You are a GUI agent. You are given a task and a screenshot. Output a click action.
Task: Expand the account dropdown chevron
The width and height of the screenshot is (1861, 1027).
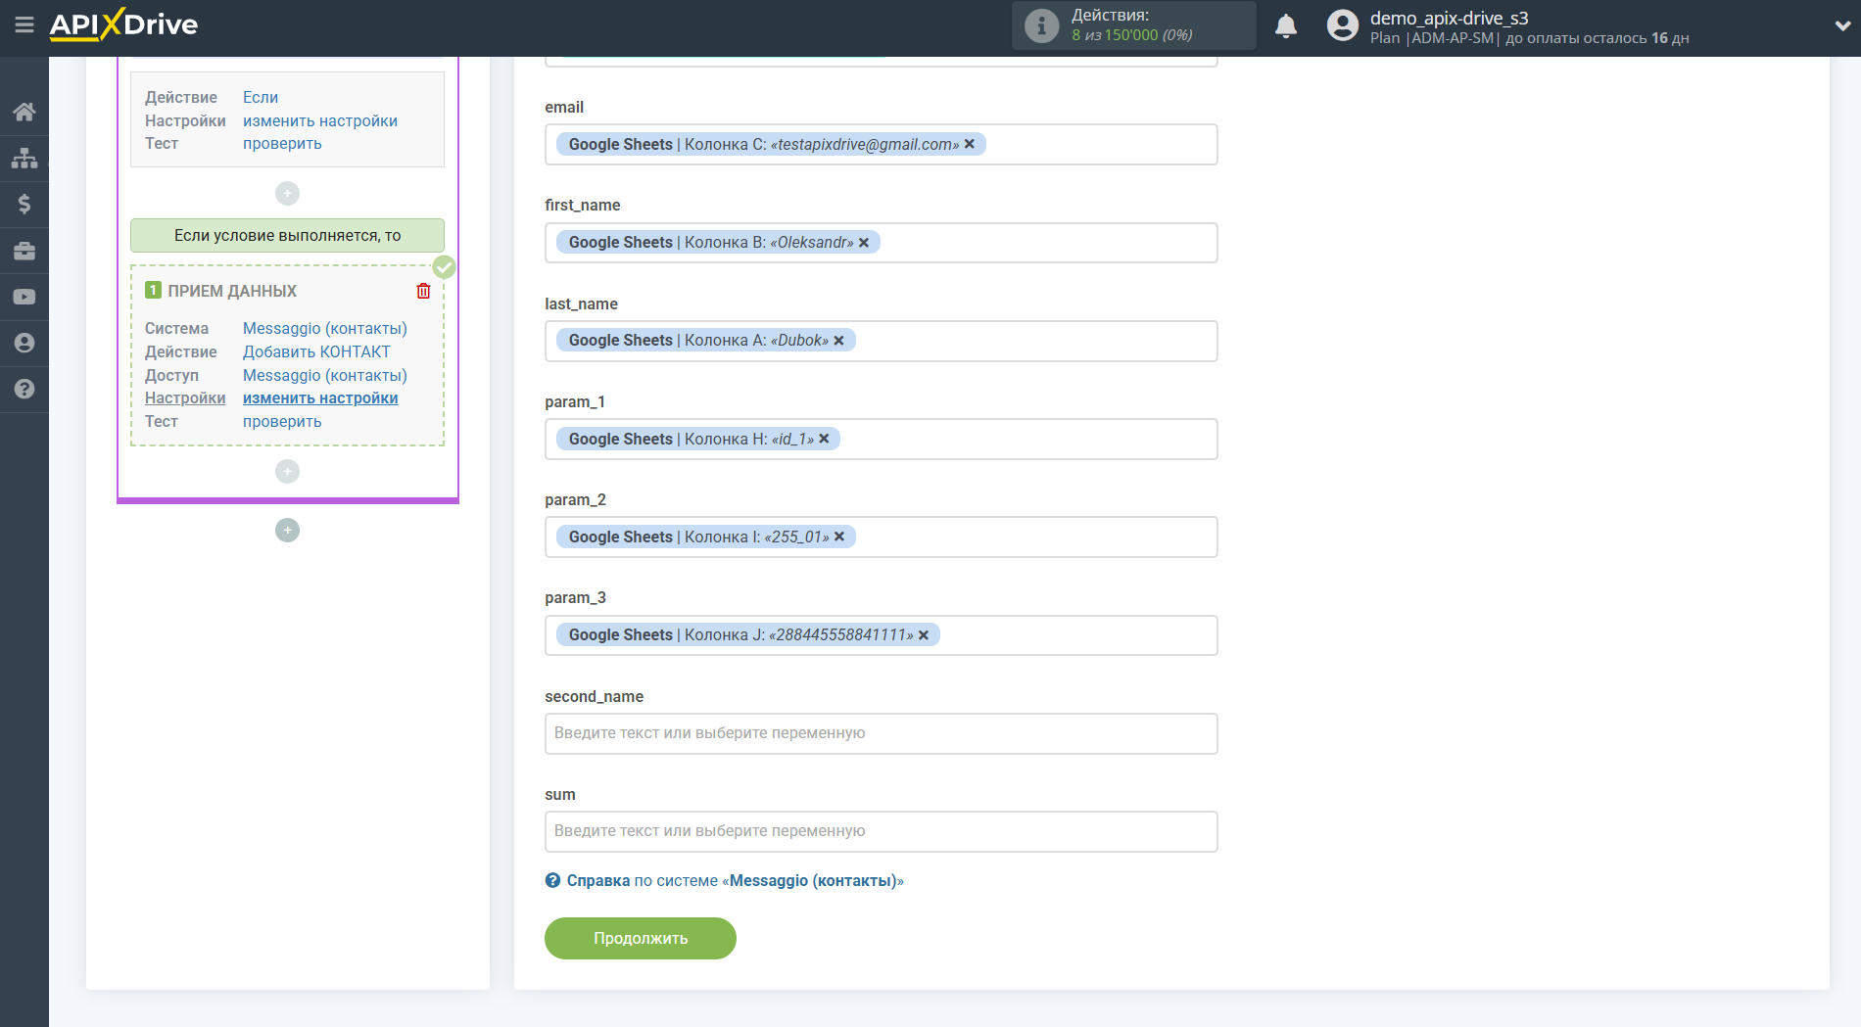pos(1841,26)
